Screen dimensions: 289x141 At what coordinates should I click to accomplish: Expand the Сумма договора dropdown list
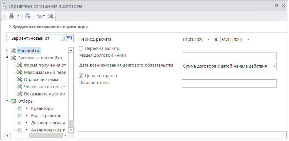[274, 66]
